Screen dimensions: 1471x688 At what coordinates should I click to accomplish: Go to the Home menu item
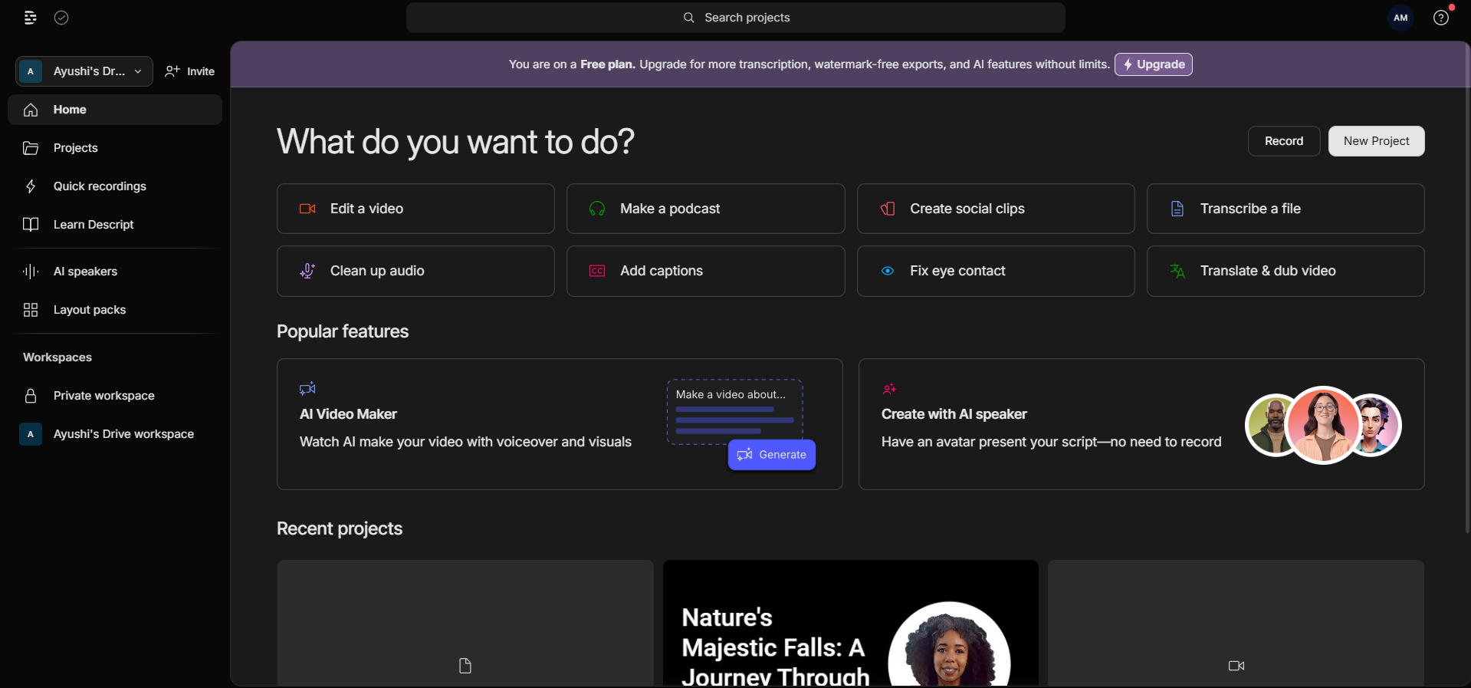pos(115,110)
